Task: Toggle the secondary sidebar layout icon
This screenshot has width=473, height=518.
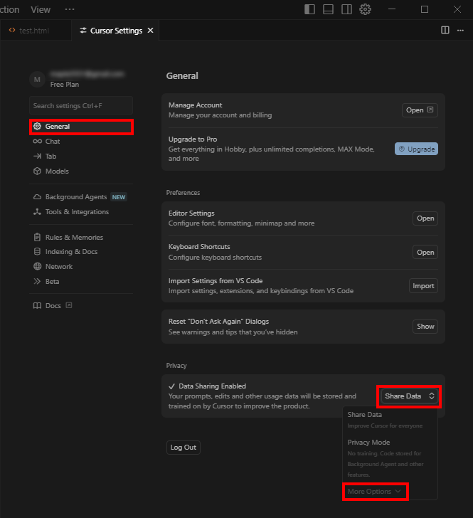Action: (x=346, y=9)
